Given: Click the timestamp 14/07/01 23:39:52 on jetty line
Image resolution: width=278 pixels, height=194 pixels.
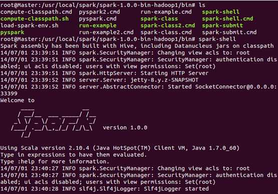Looking at the screenshot, I should 29,80.
